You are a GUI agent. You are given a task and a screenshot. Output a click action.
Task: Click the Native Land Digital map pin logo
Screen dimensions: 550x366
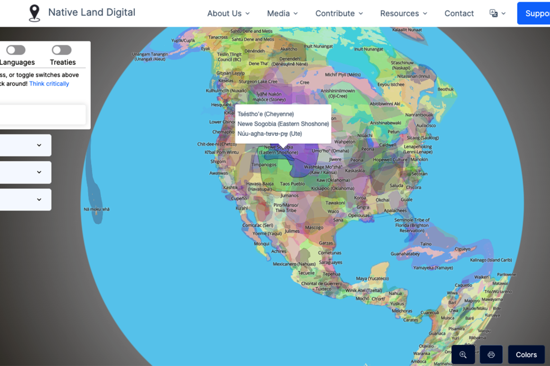pos(34,13)
